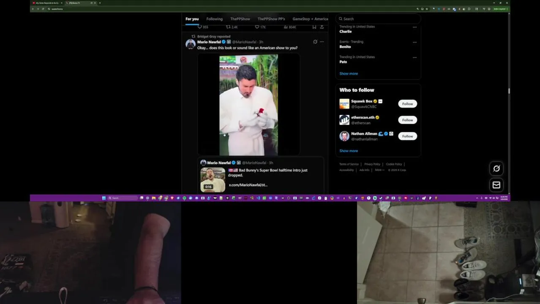Switch to YouTube browser tab
Viewport: 540px width, 304px height.
pyautogui.click(x=48, y=3)
